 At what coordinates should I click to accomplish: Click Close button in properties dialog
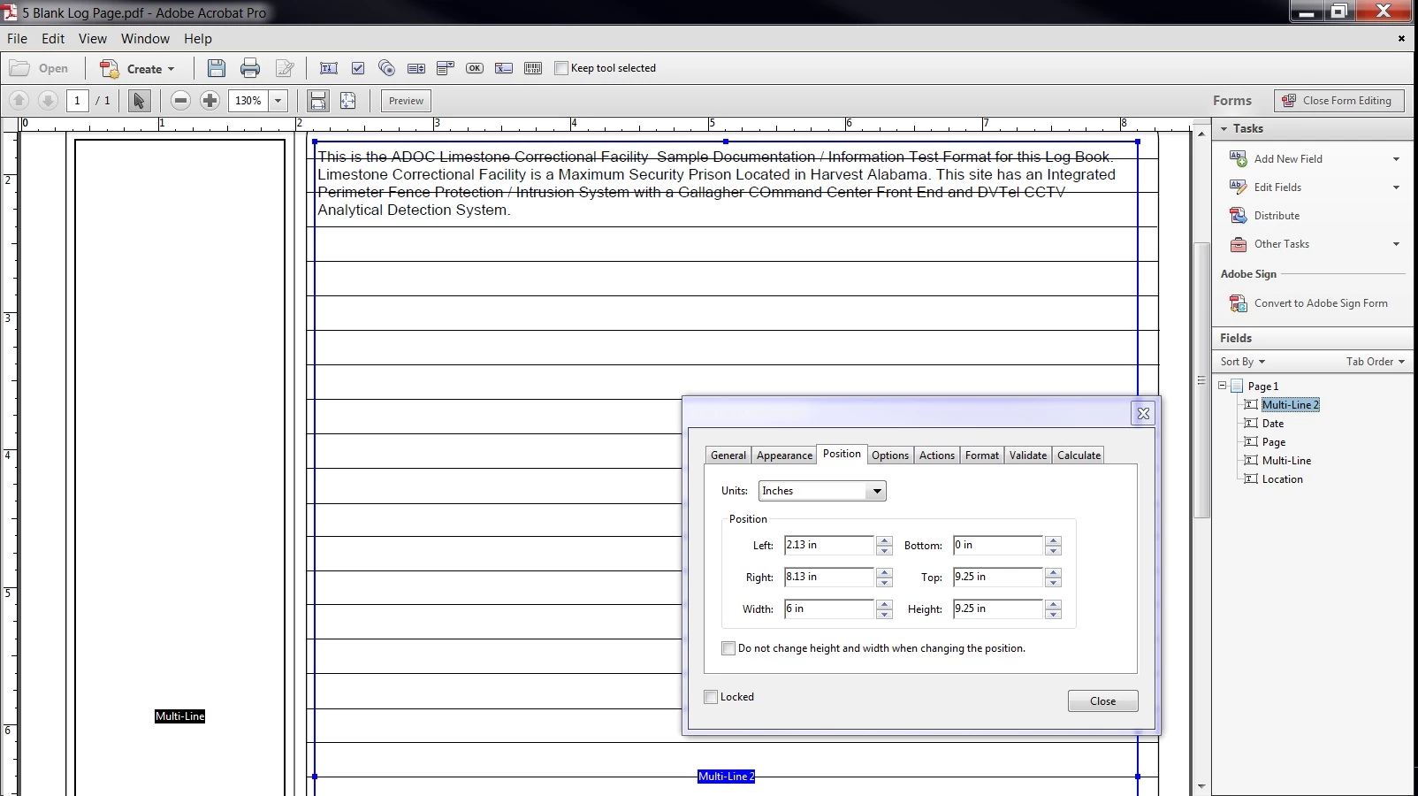tap(1102, 701)
